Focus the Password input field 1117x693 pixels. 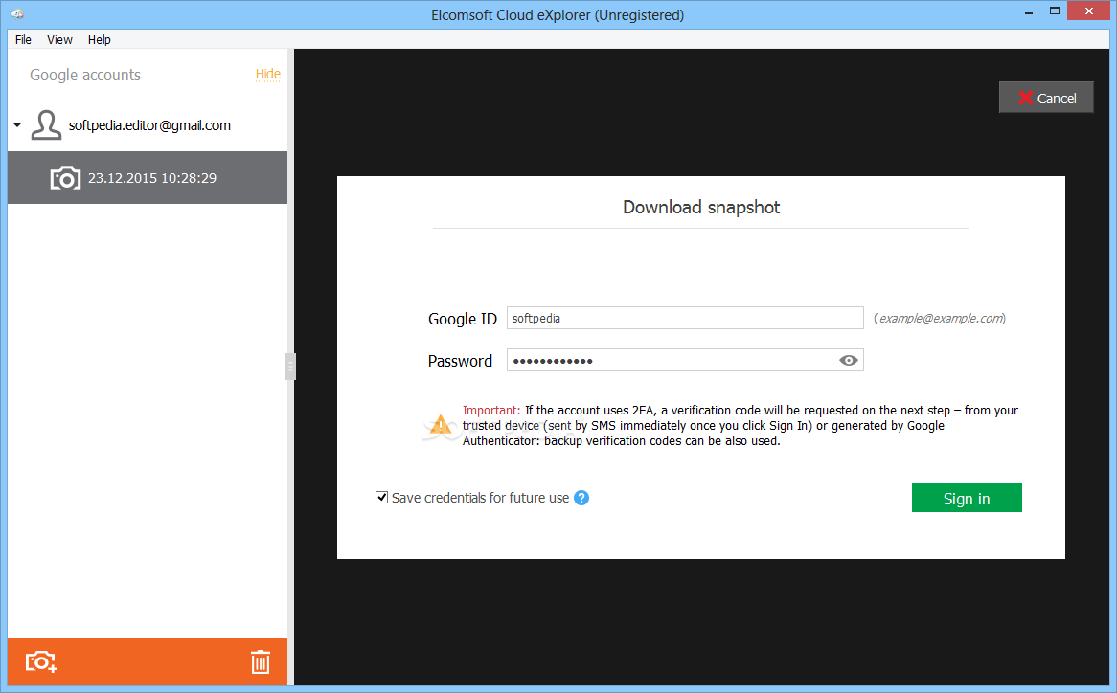(x=685, y=360)
